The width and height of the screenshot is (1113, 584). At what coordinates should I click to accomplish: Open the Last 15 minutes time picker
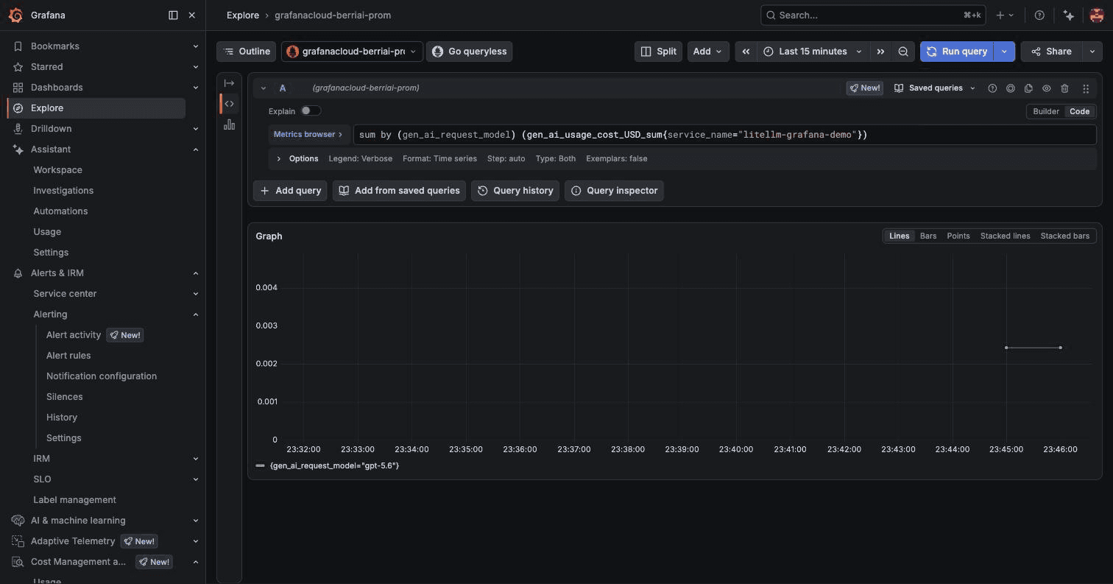[x=813, y=52]
